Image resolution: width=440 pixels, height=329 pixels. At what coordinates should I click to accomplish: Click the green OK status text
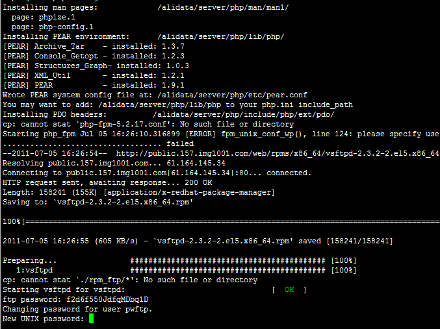point(289,289)
